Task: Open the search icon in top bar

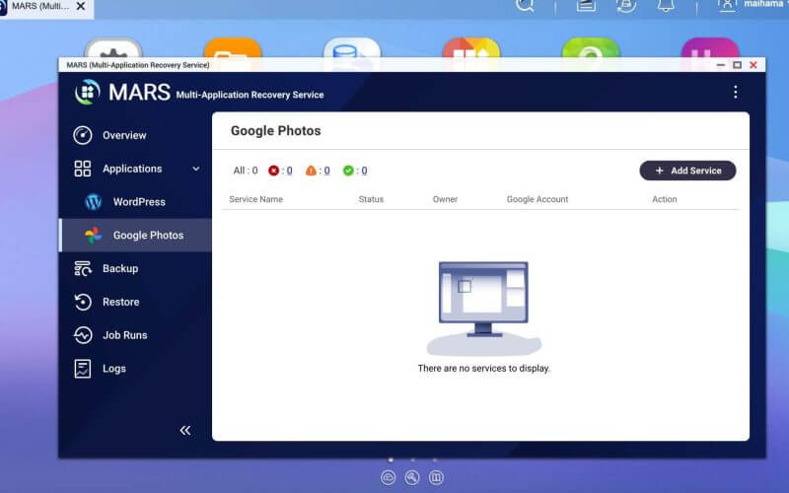Action: (x=526, y=5)
